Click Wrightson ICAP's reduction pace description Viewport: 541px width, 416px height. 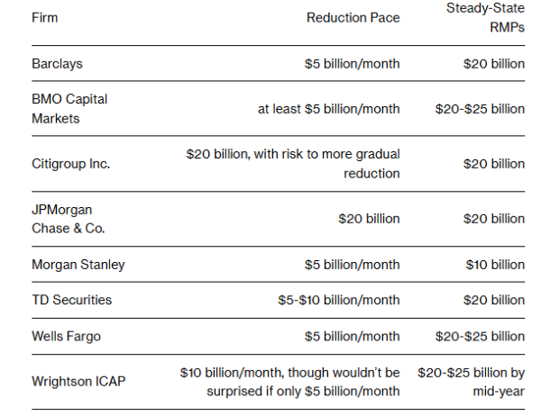pyautogui.click(x=289, y=381)
